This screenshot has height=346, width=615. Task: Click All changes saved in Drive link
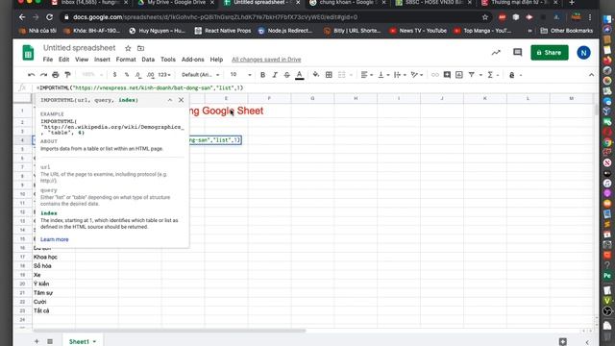(x=266, y=60)
